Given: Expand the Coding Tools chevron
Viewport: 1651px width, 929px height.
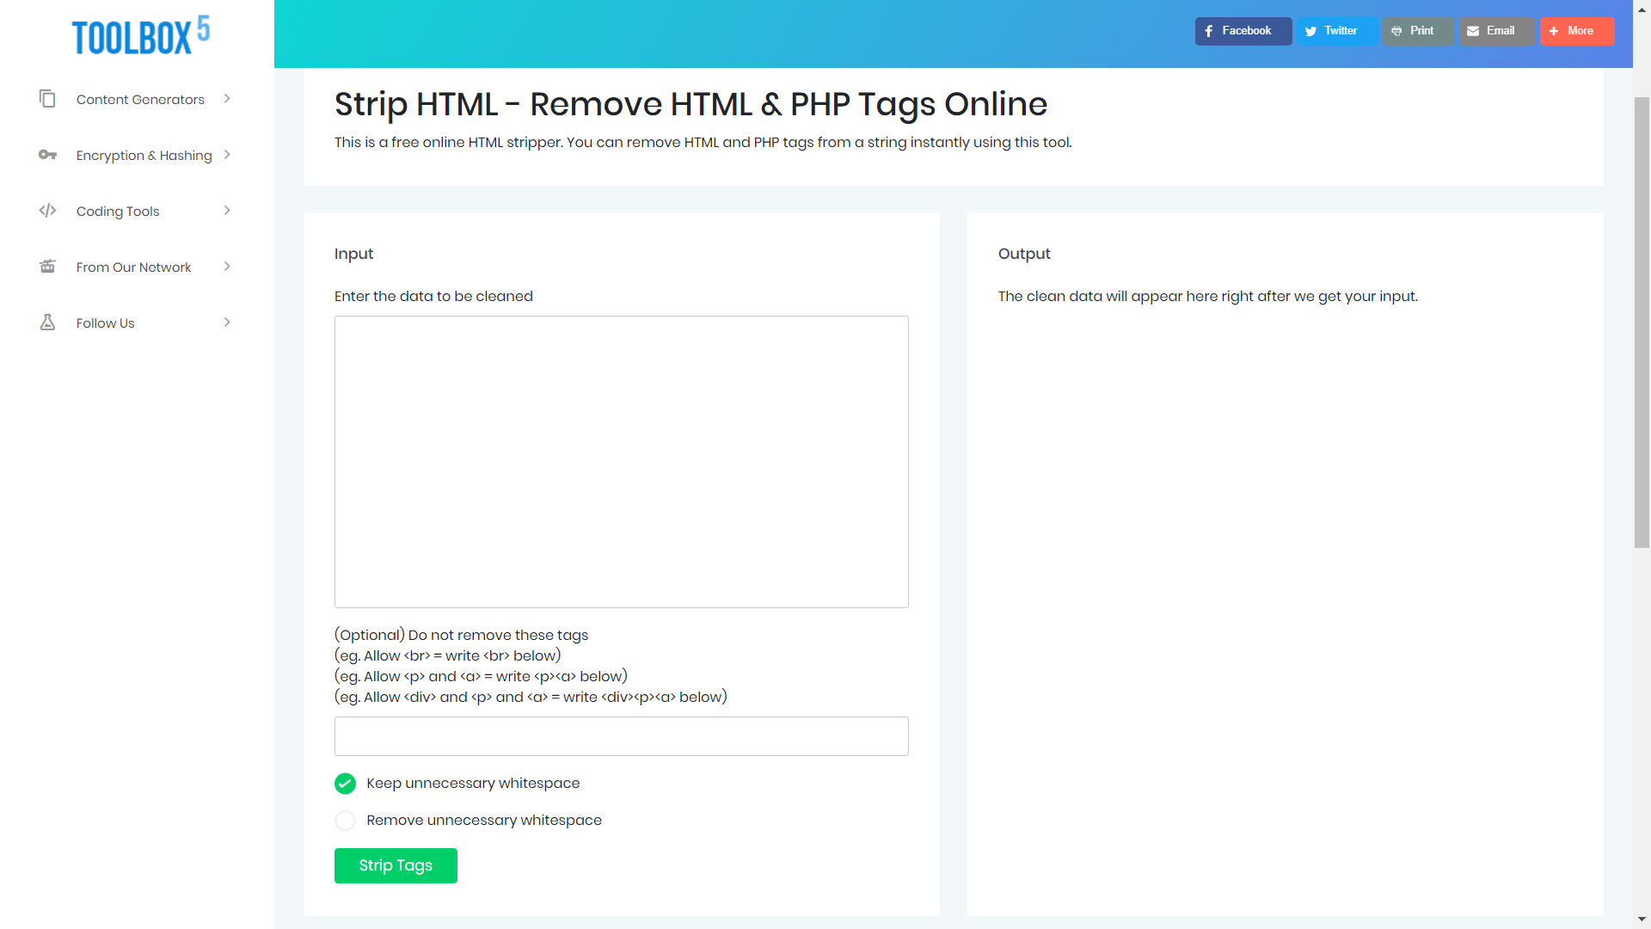Looking at the screenshot, I should (x=227, y=211).
